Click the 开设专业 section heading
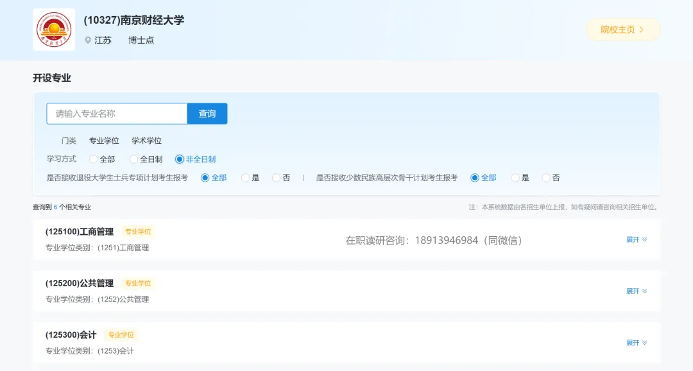This screenshot has width=693, height=371. click(x=52, y=78)
